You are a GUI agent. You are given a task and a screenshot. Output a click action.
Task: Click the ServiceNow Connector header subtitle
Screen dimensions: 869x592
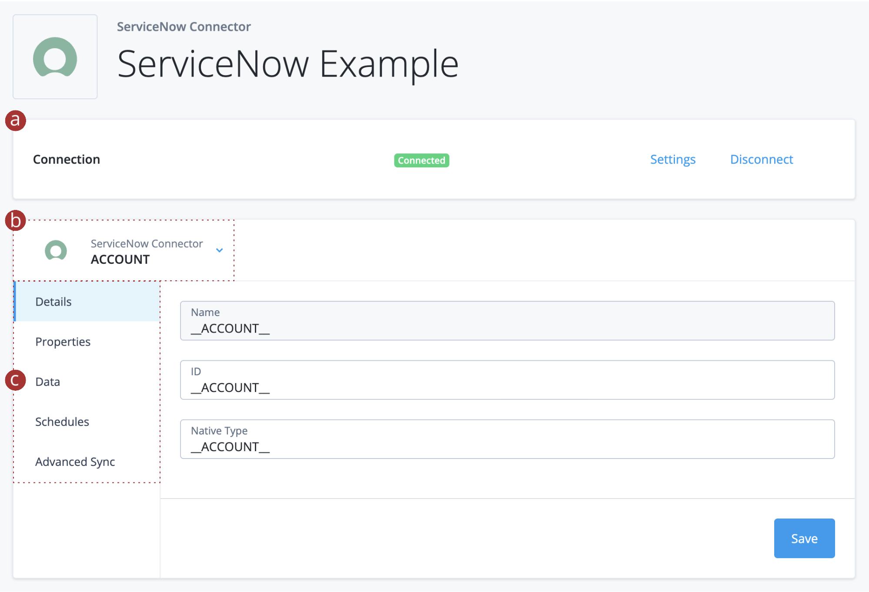coord(184,27)
